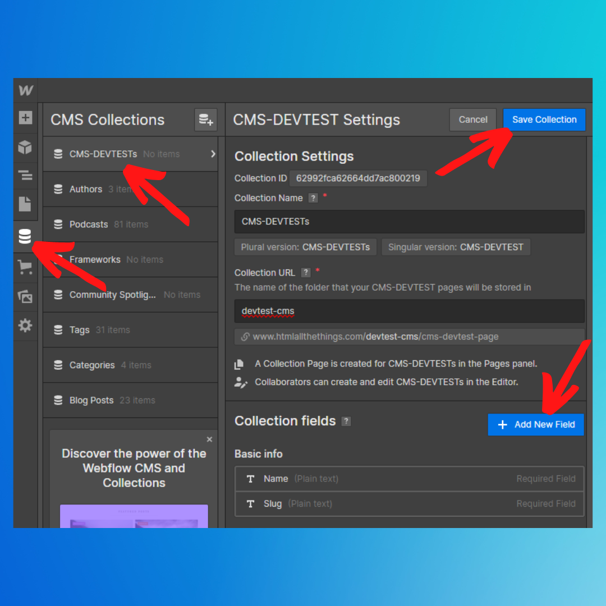
Task: Click Save Collection
Action: pyautogui.click(x=544, y=120)
